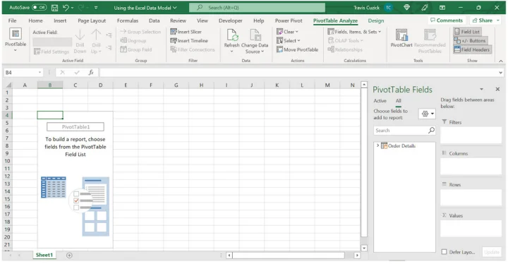The height and width of the screenshot is (264, 508).
Task: Open the PivotTable ribbon button
Action: (x=16, y=40)
